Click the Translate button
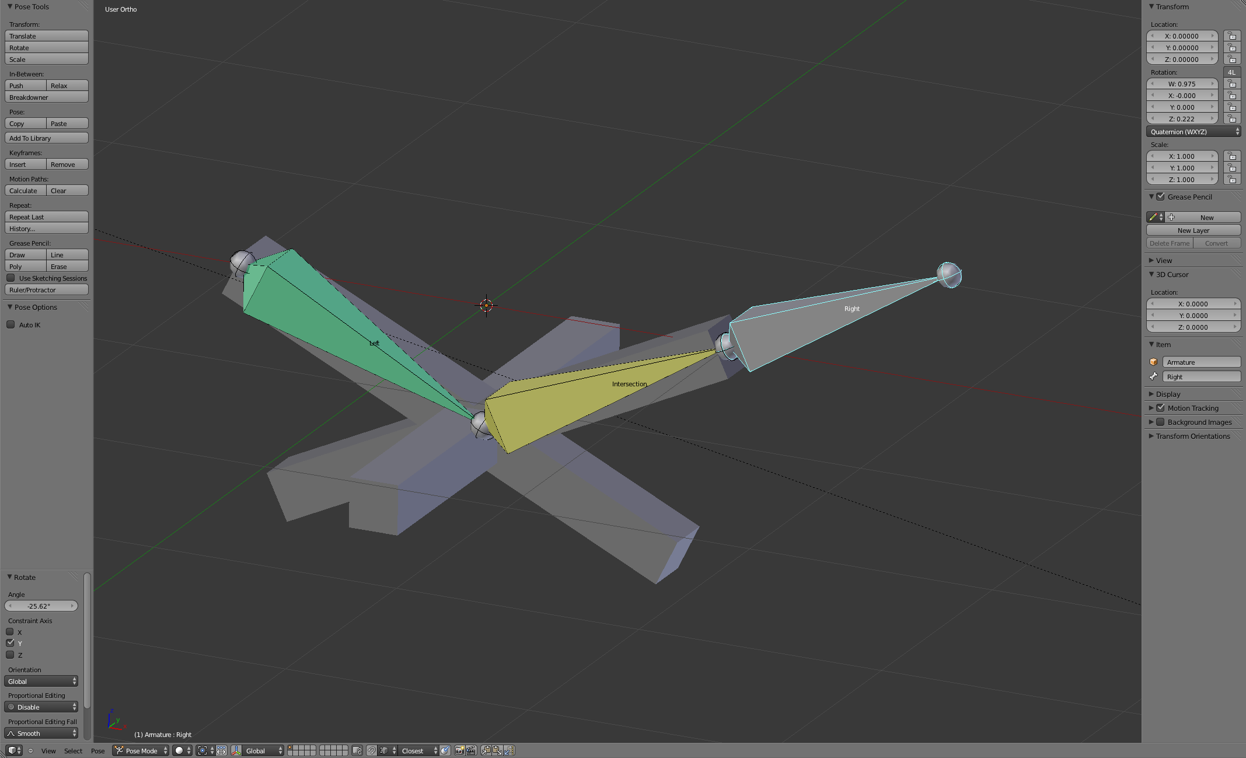 (47, 36)
